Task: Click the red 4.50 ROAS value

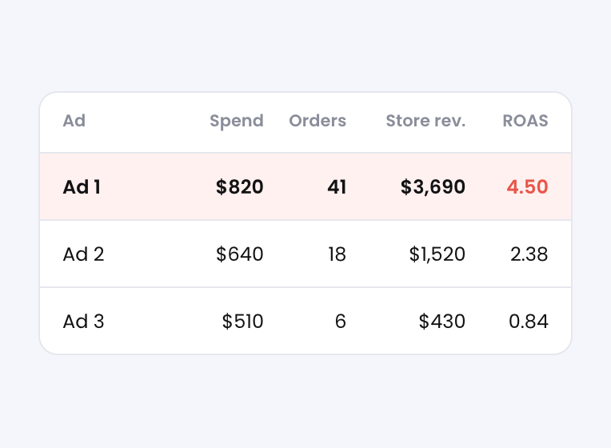Action: coord(527,186)
